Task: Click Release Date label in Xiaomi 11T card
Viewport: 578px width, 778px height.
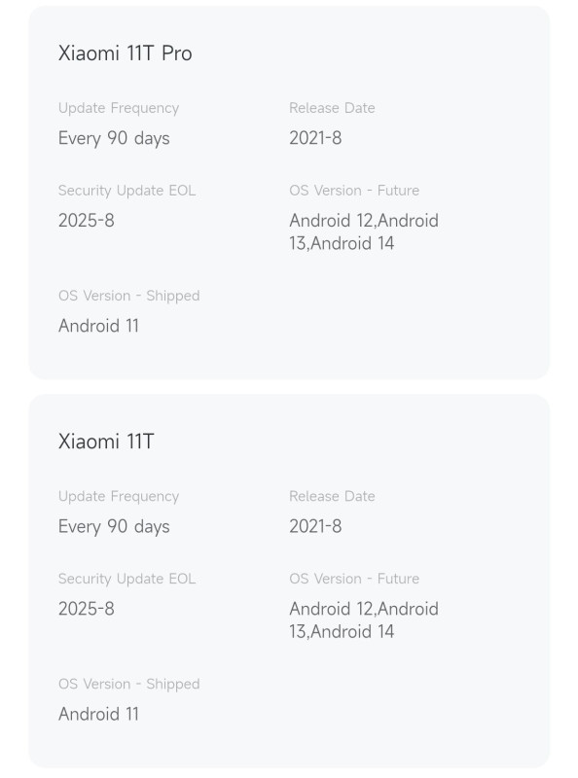Action: click(x=332, y=496)
